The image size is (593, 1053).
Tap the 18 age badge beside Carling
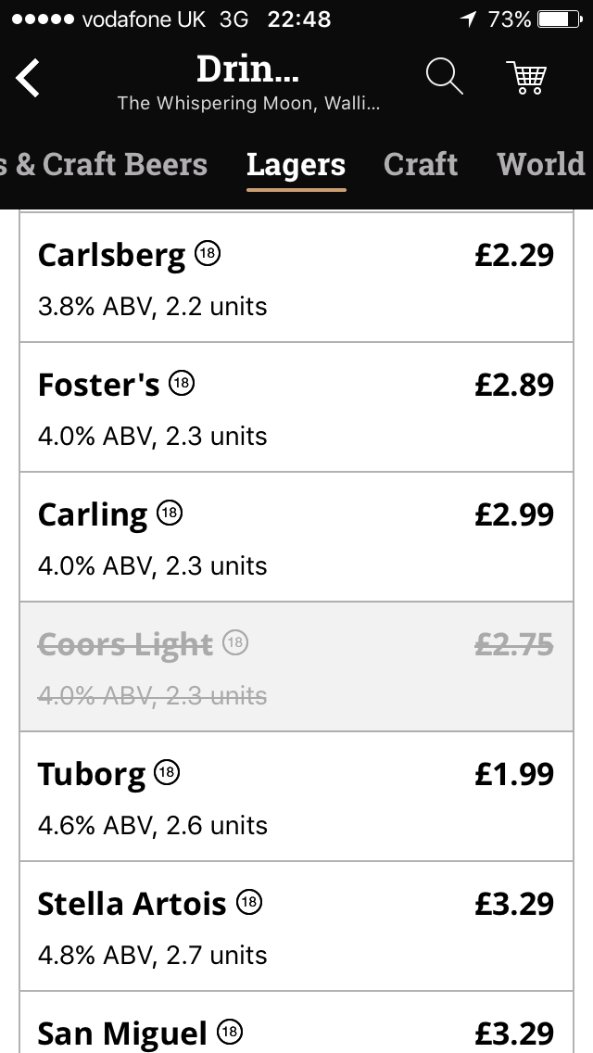170,513
